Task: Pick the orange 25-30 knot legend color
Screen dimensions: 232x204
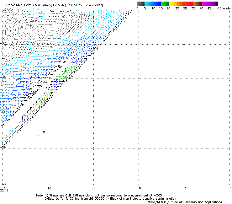Action: click(x=181, y=4)
